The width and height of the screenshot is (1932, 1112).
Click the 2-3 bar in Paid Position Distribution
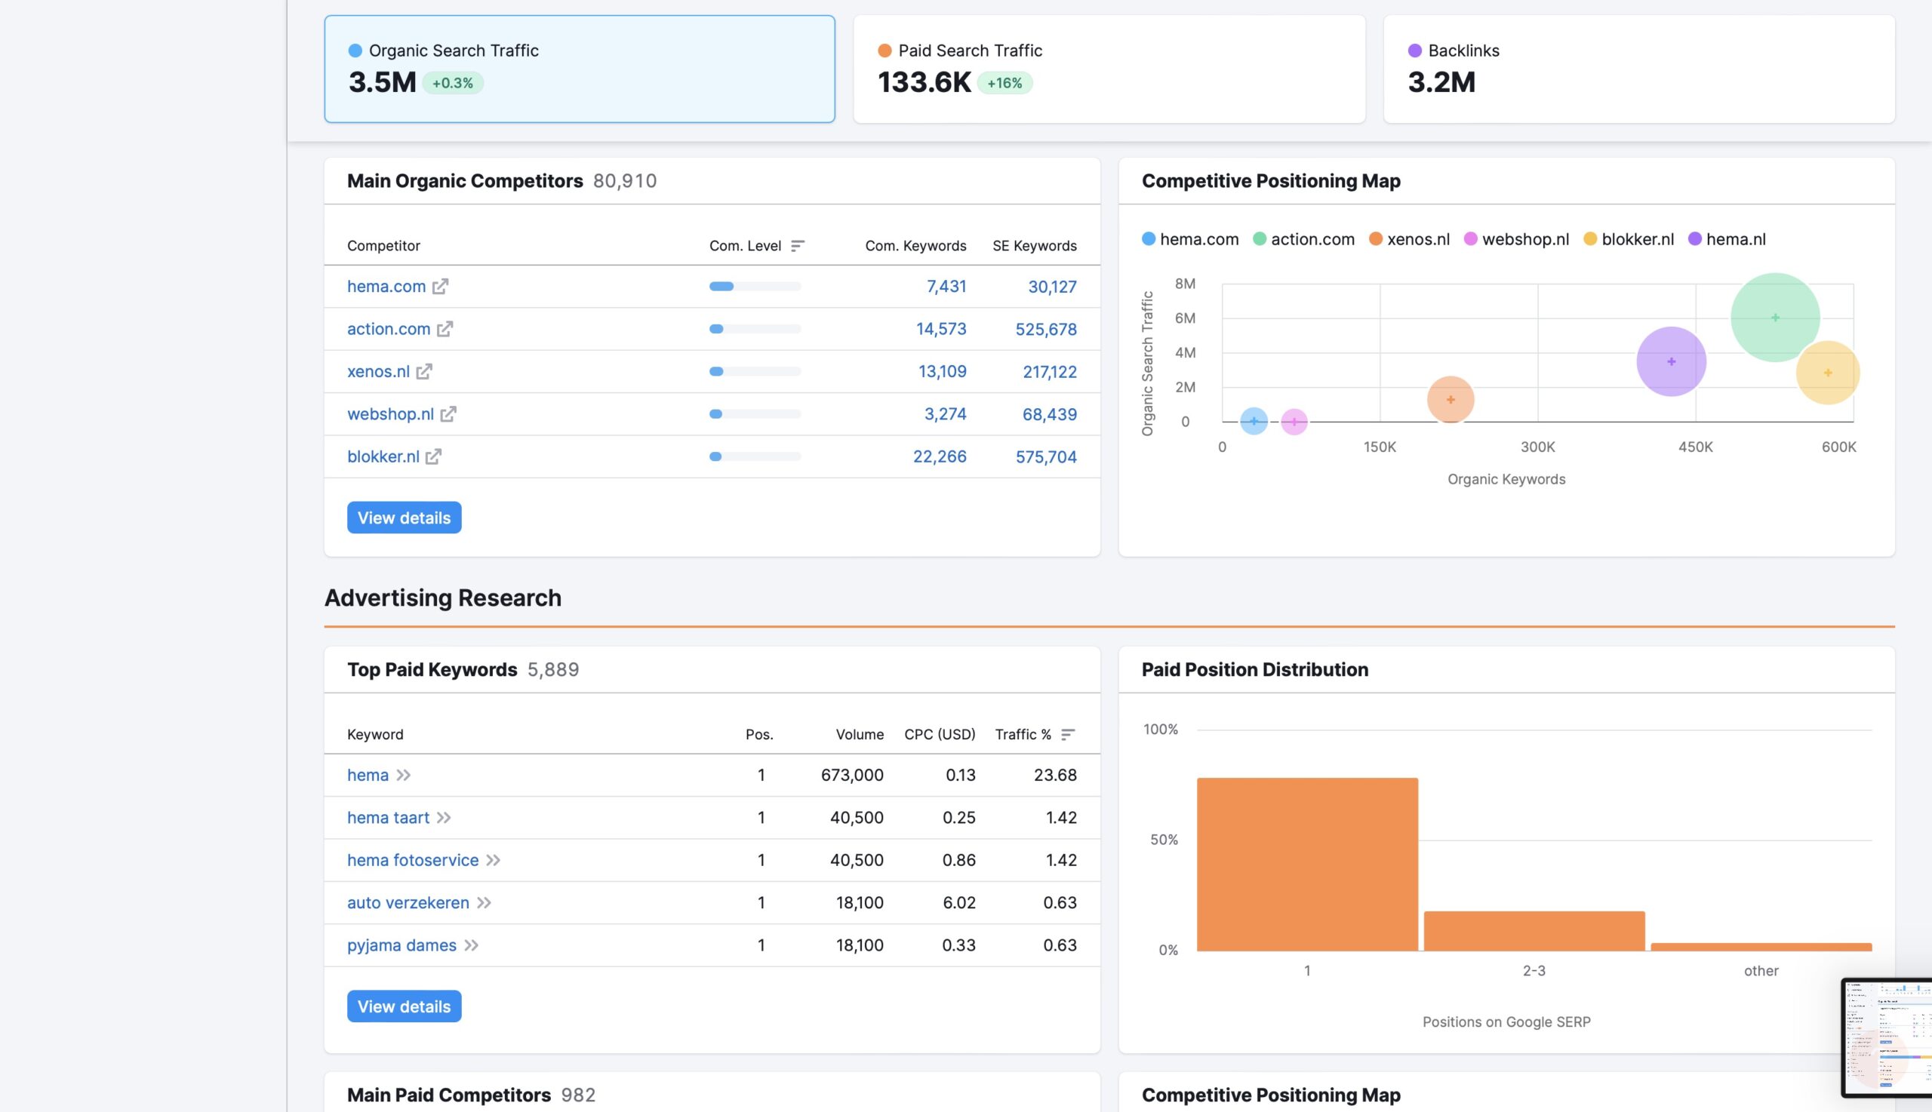pyautogui.click(x=1534, y=931)
